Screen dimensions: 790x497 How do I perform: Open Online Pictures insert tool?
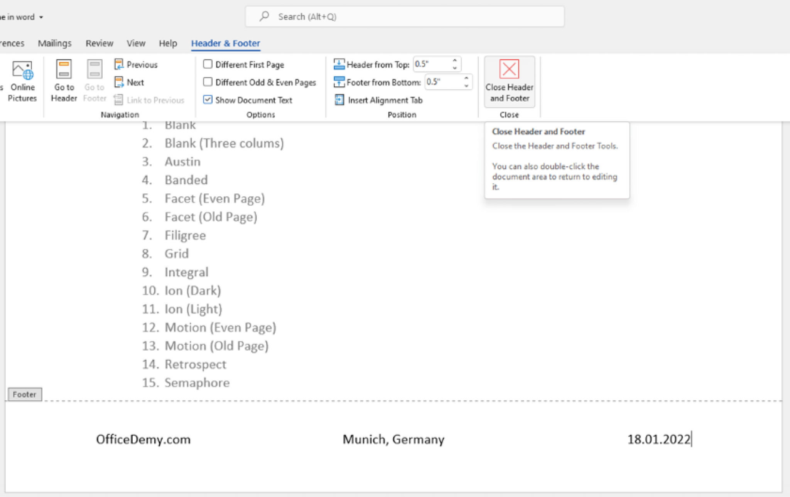pyautogui.click(x=22, y=81)
